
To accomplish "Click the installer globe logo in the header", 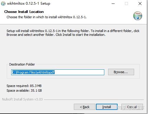I will click(138, 16).
